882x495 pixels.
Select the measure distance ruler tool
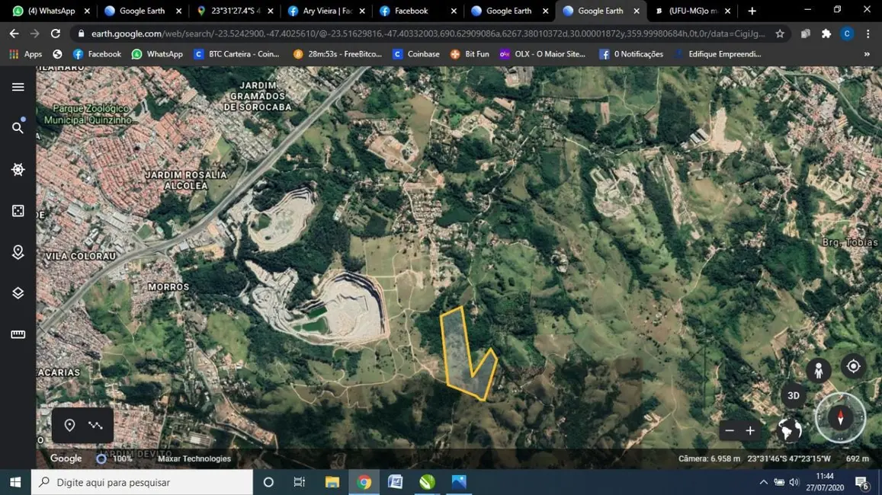tap(18, 334)
